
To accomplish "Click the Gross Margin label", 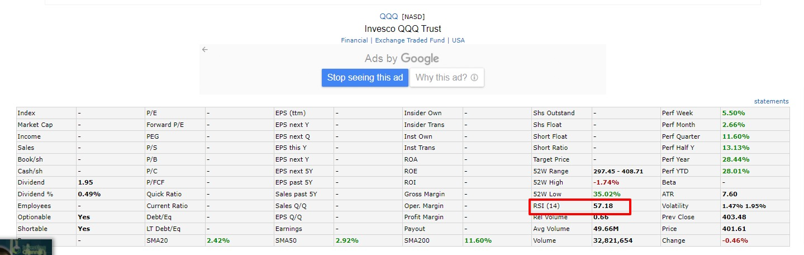I will click(425, 194).
